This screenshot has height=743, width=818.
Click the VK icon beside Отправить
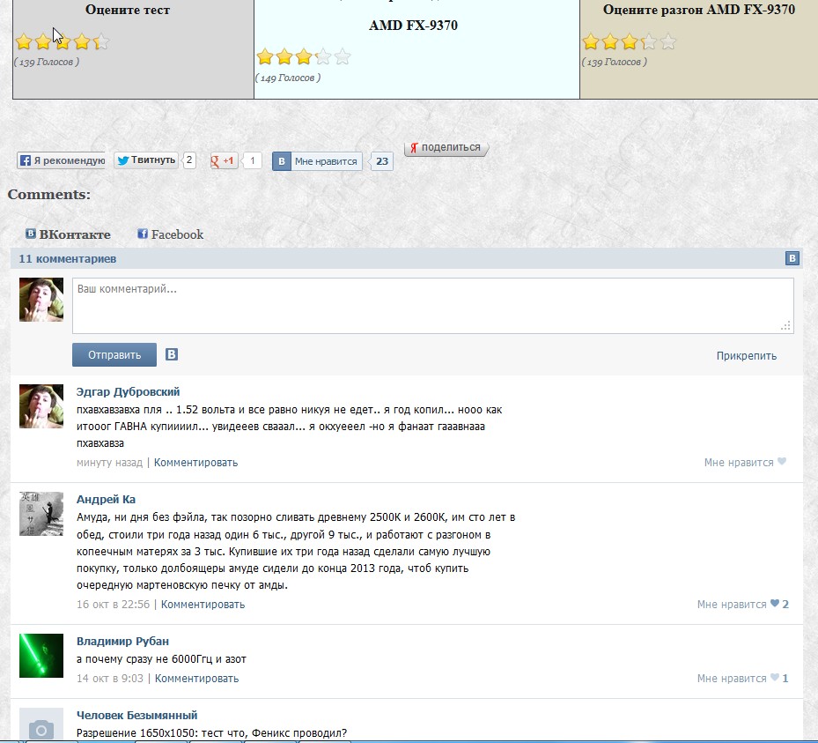pyautogui.click(x=172, y=354)
